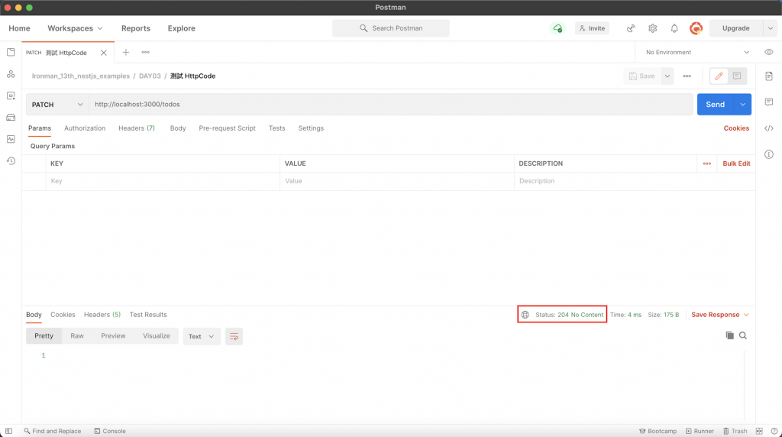Click the Send button
Screen dimensions: 782x437
715,105
